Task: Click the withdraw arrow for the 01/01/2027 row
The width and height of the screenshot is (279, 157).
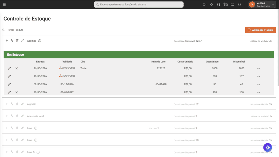Action: click(258, 92)
